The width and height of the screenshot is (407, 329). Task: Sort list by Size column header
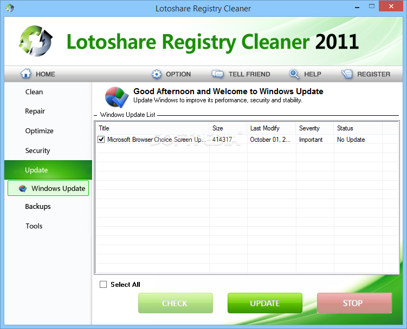click(228, 128)
